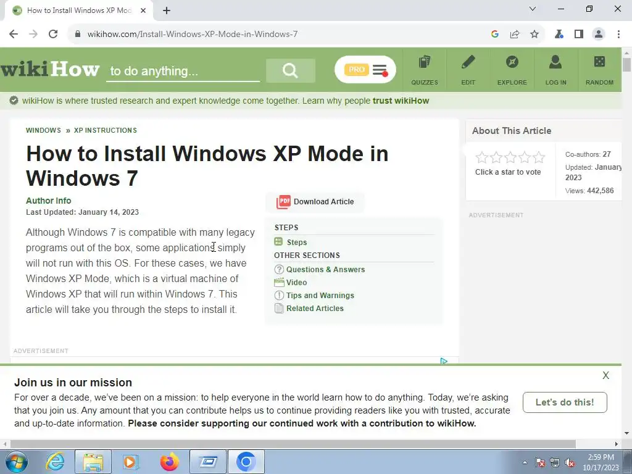This screenshot has width=632, height=474.
Task: Click the XP INSTRUCTIONS breadcrumb link
Action: [105, 130]
